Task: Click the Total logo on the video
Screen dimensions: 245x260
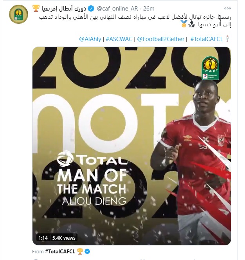Action: 92,159
